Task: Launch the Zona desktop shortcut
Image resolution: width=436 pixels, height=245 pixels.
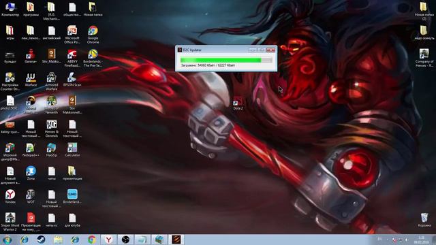Action: tap(31, 173)
